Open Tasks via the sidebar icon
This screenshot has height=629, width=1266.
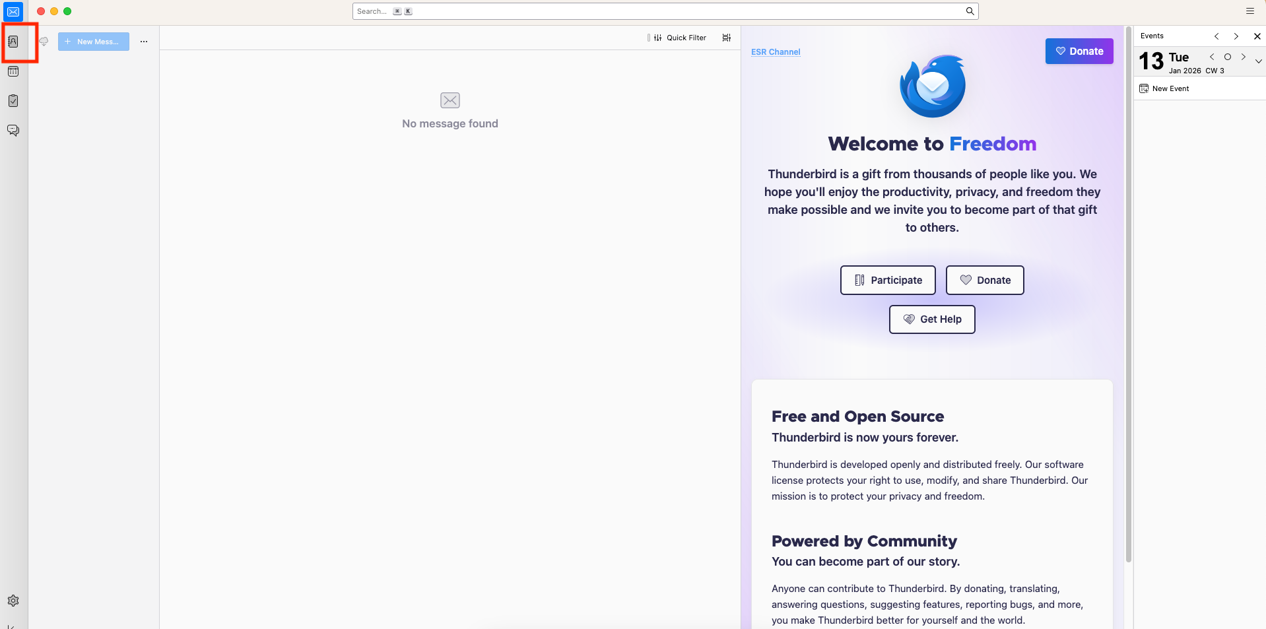click(x=13, y=100)
